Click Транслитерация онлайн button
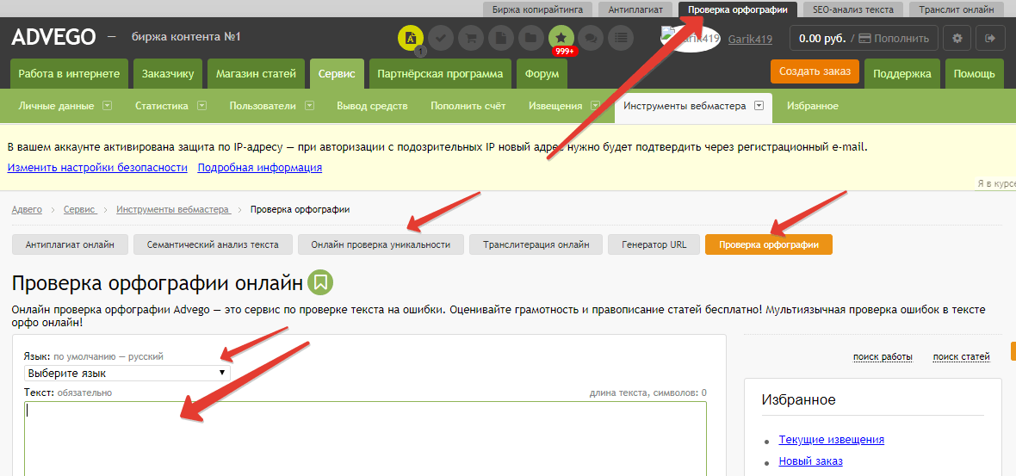 point(536,244)
